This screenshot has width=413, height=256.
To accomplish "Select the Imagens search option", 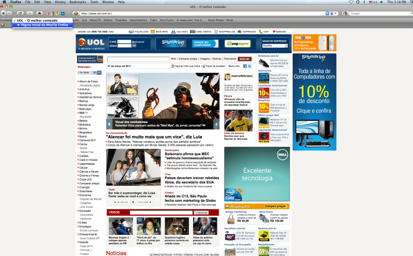I will tap(204, 59).
